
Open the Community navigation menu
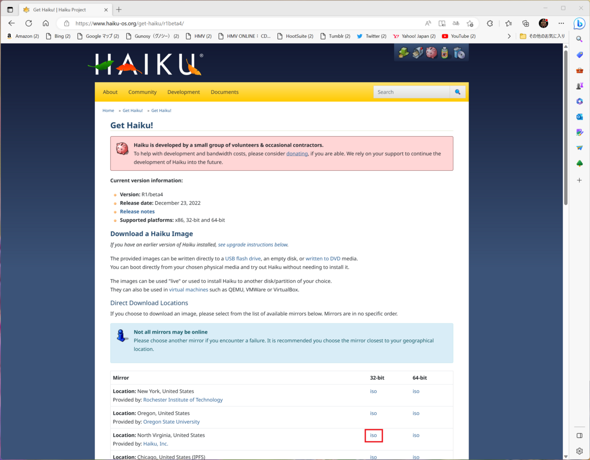coord(143,92)
